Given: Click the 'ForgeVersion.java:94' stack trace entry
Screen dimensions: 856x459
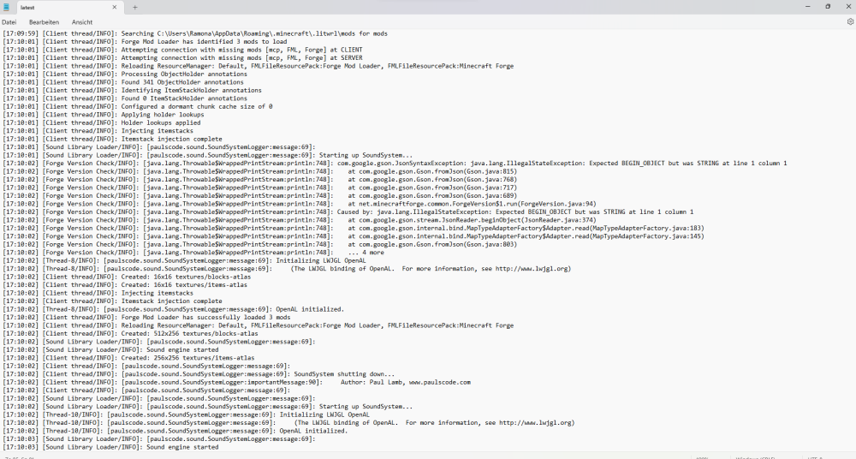Looking at the screenshot, I should point(300,204).
